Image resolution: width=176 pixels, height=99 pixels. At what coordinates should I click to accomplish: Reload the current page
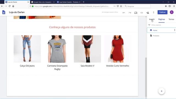point(10,6)
